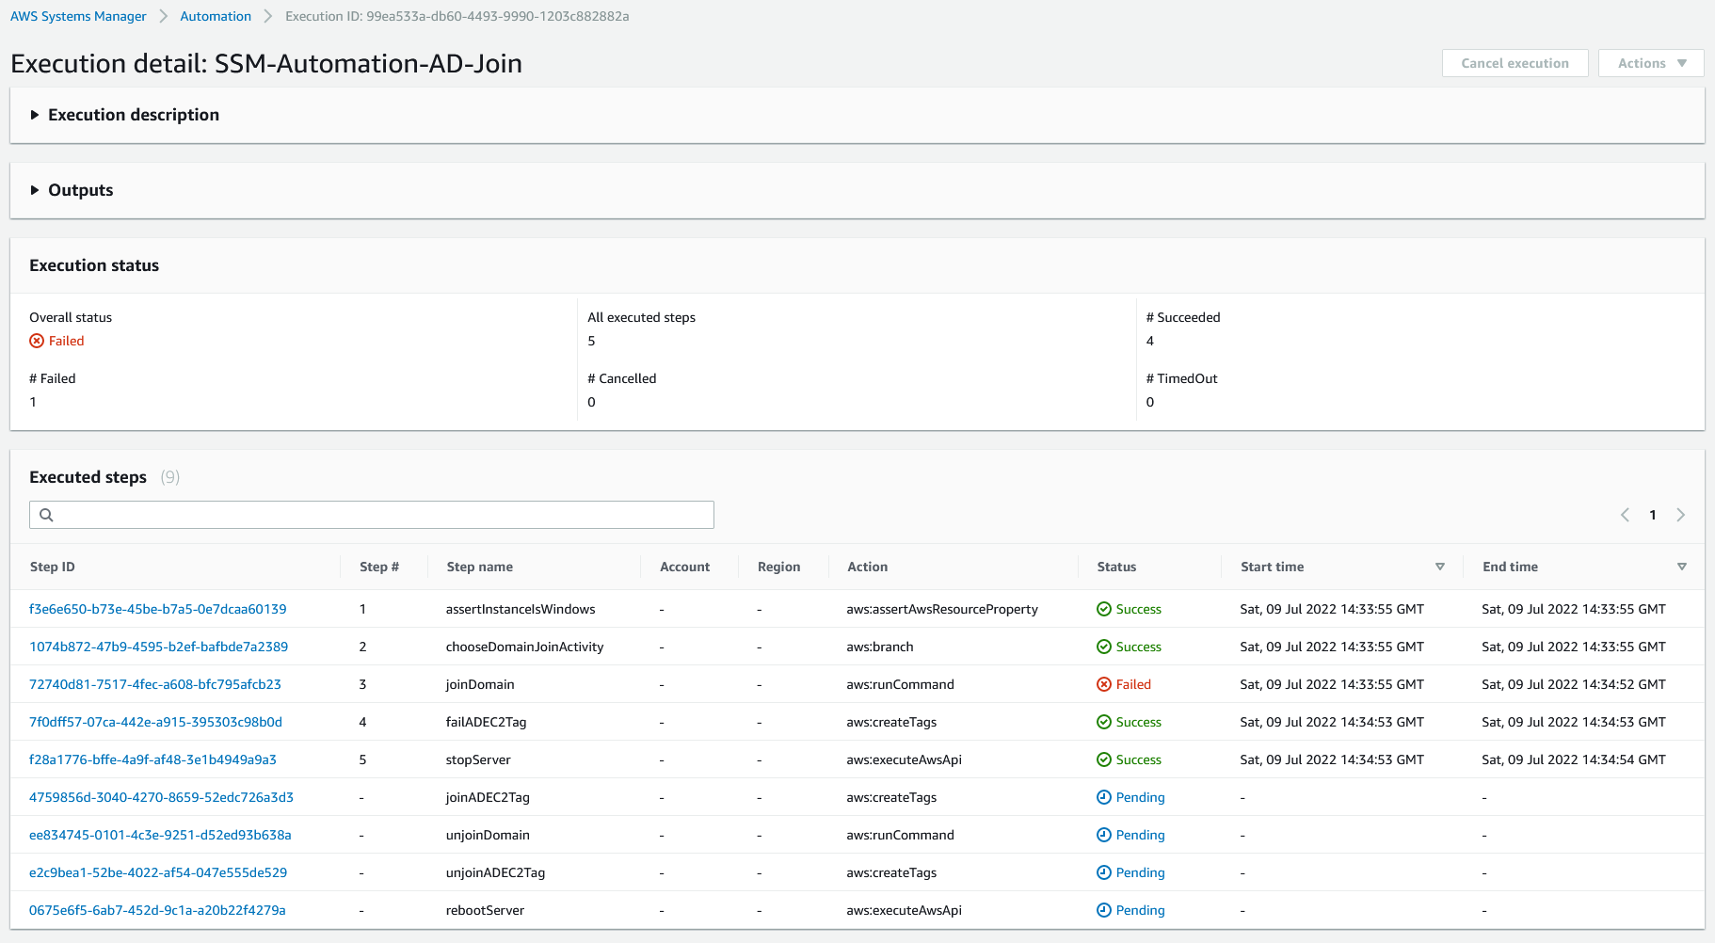The height and width of the screenshot is (943, 1715).
Task: Click the overall Failed status icon
Action: point(37,341)
